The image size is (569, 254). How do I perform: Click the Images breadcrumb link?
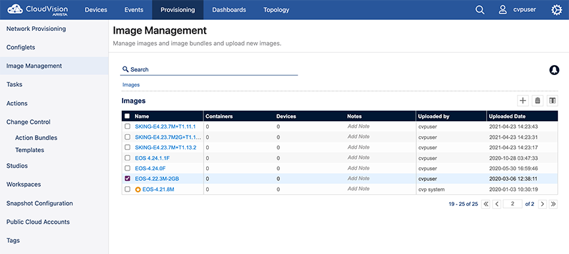coord(131,85)
